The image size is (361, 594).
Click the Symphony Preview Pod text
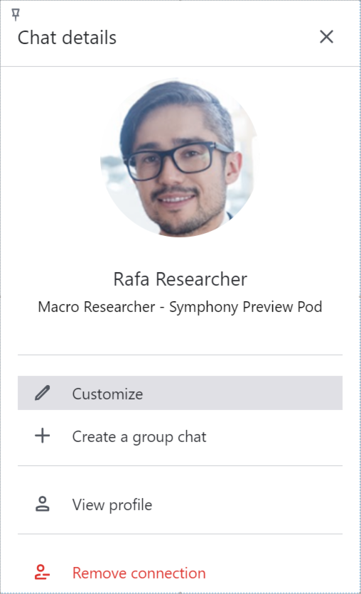(245, 307)
